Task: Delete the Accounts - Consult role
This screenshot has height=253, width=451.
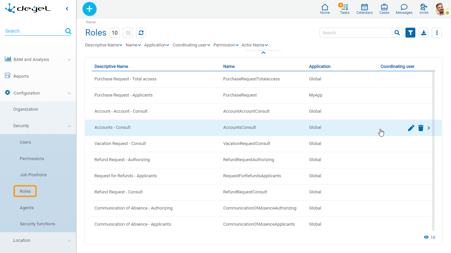Action: [x=421, y=128]
